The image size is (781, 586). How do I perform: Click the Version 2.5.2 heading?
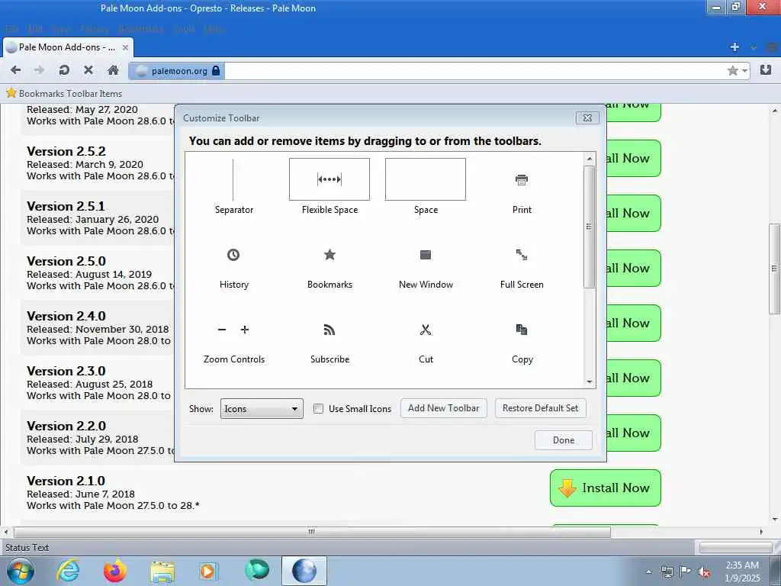click(66, 152)
